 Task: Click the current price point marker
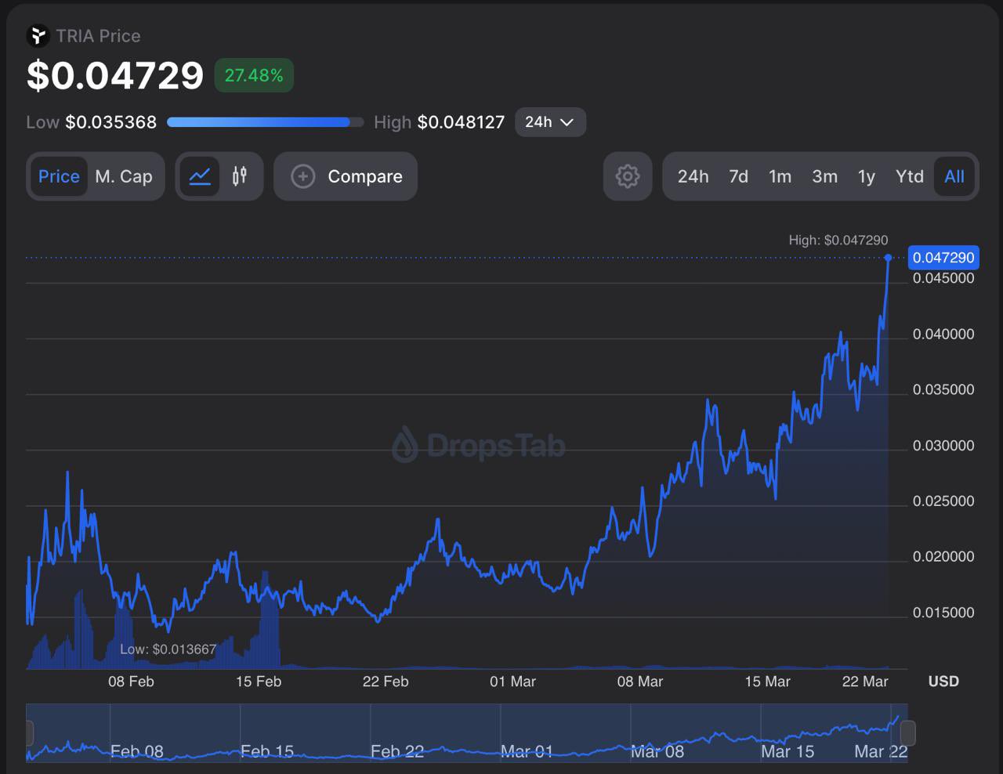coord(888,258)
